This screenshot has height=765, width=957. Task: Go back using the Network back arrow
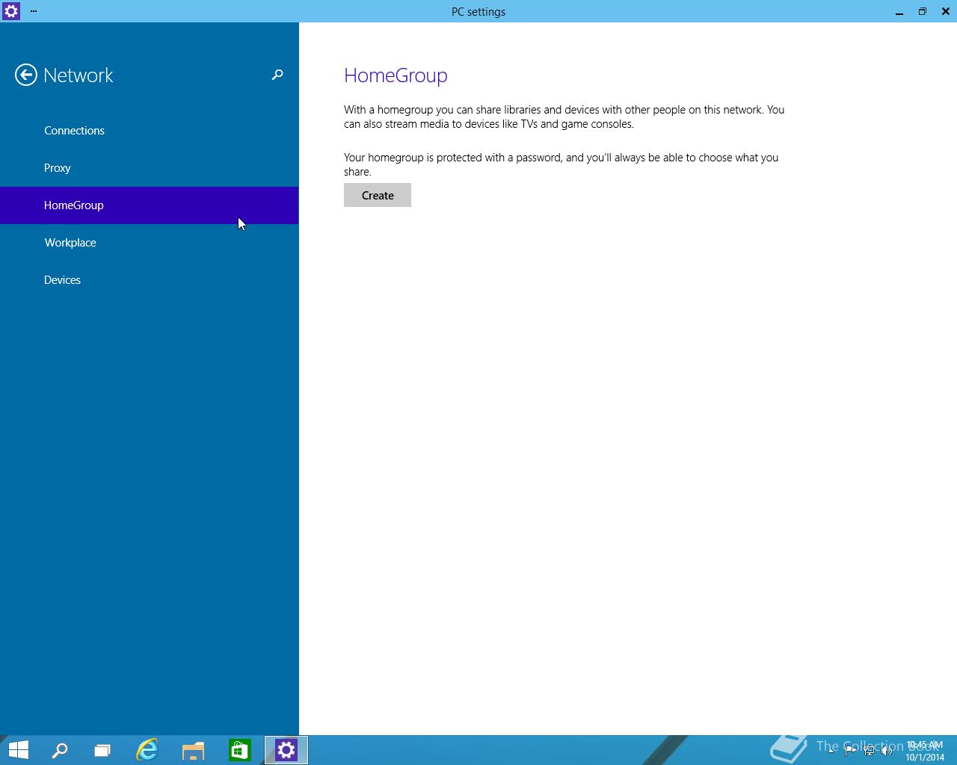pos(26,75)
